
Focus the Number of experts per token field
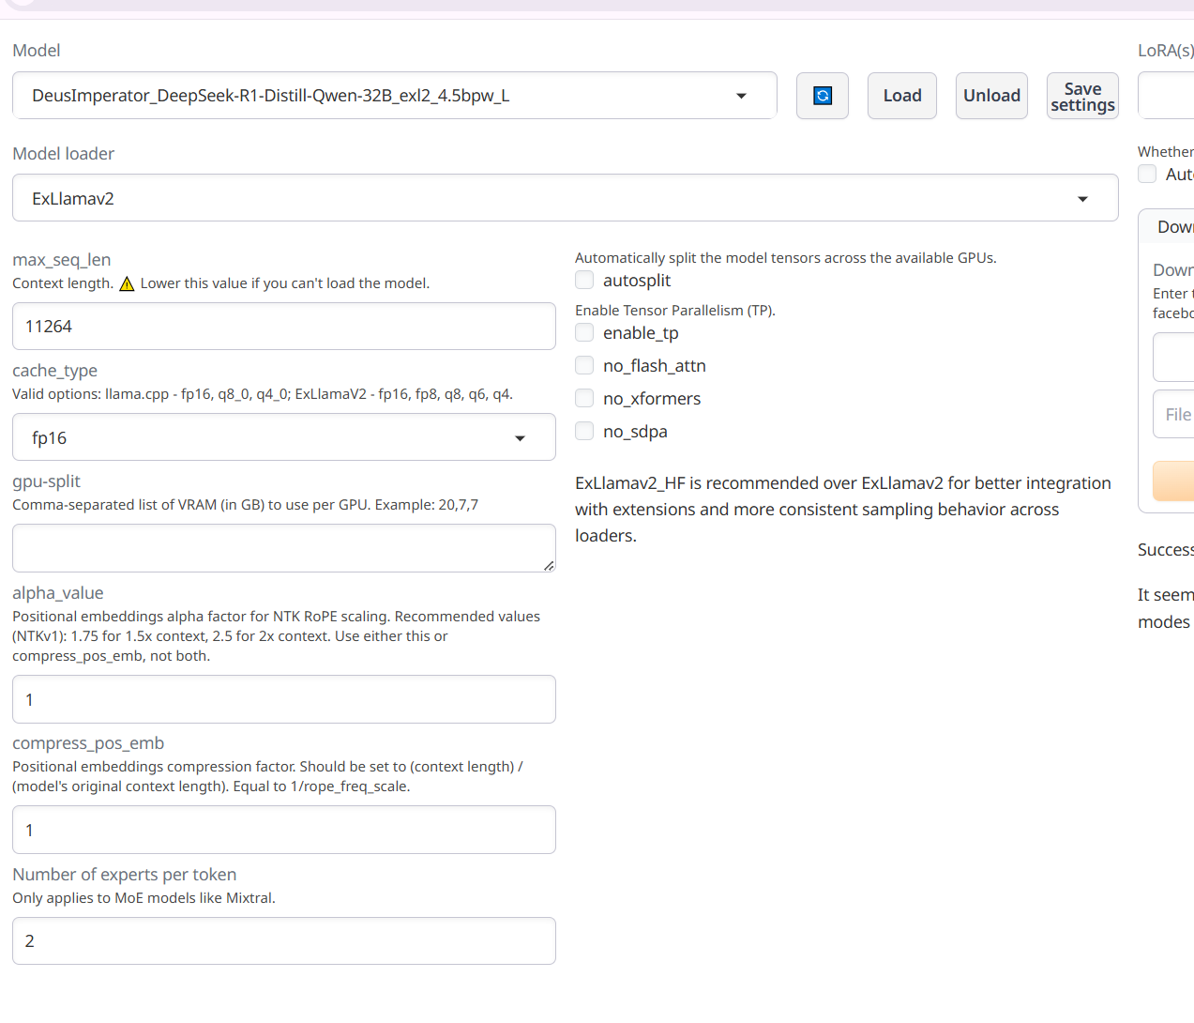point(284,940)
